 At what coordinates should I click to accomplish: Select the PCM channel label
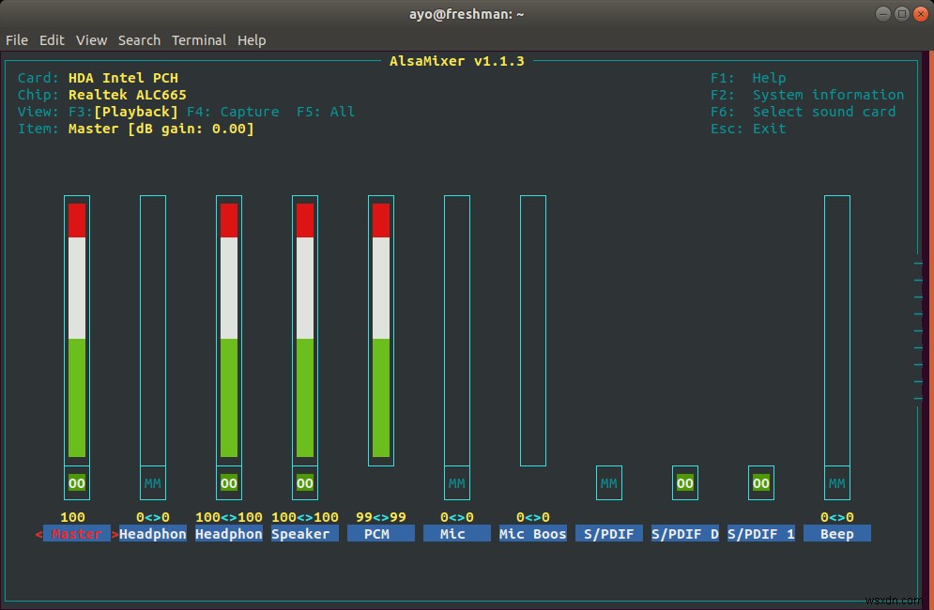(x=380, y=533)
